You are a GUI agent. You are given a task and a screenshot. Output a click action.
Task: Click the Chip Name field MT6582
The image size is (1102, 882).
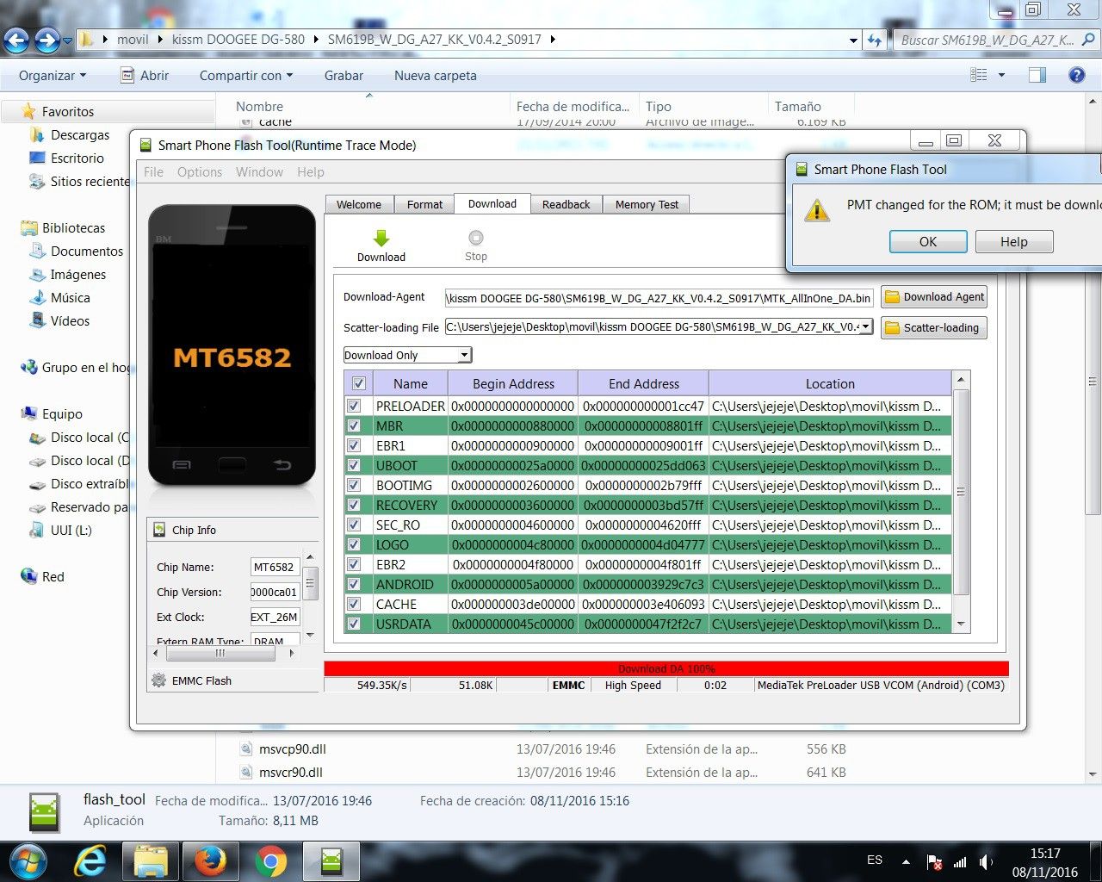coord(275,567)
